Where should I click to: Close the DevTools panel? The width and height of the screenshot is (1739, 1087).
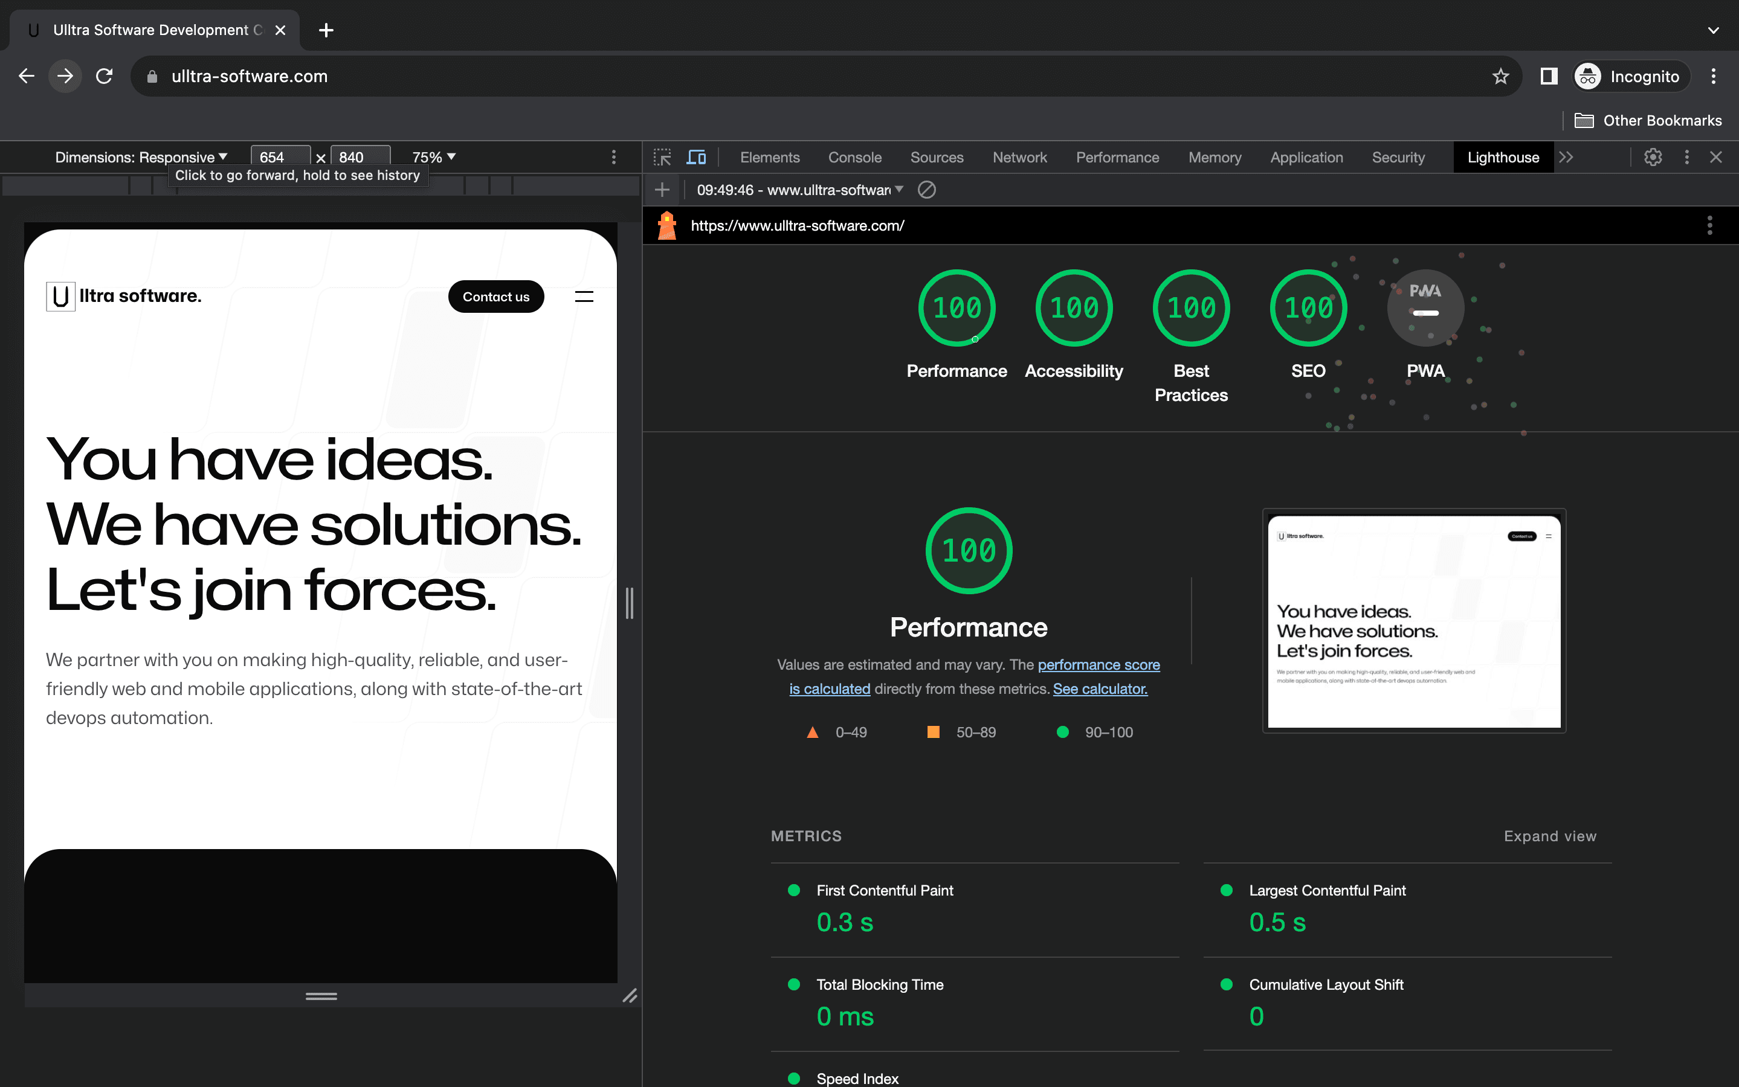coord(1716,158)
